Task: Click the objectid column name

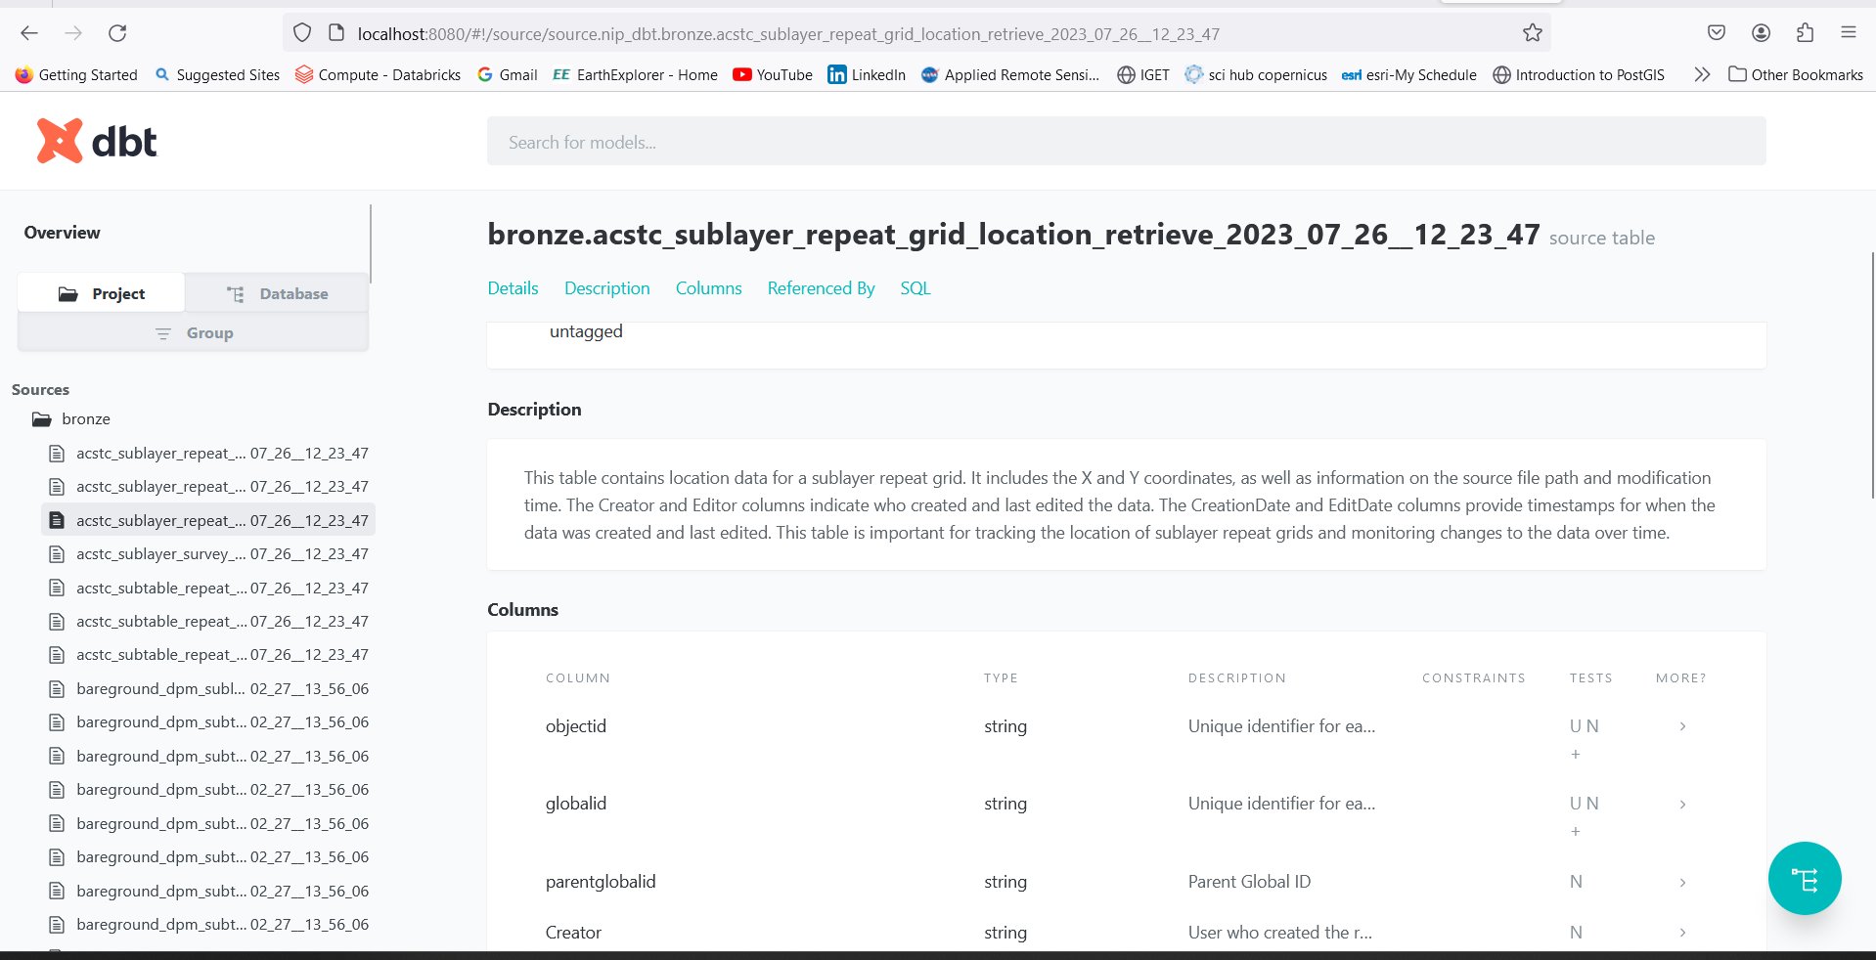Action: pyautogui.click(x=576, y=726)
